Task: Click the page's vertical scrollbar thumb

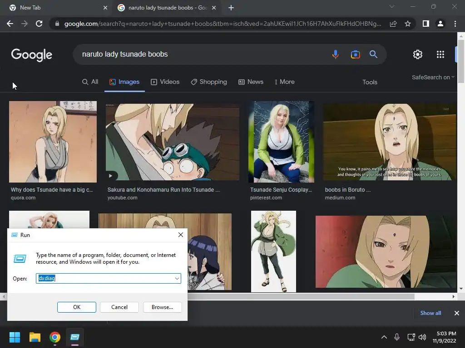Action: coord(461,61)
